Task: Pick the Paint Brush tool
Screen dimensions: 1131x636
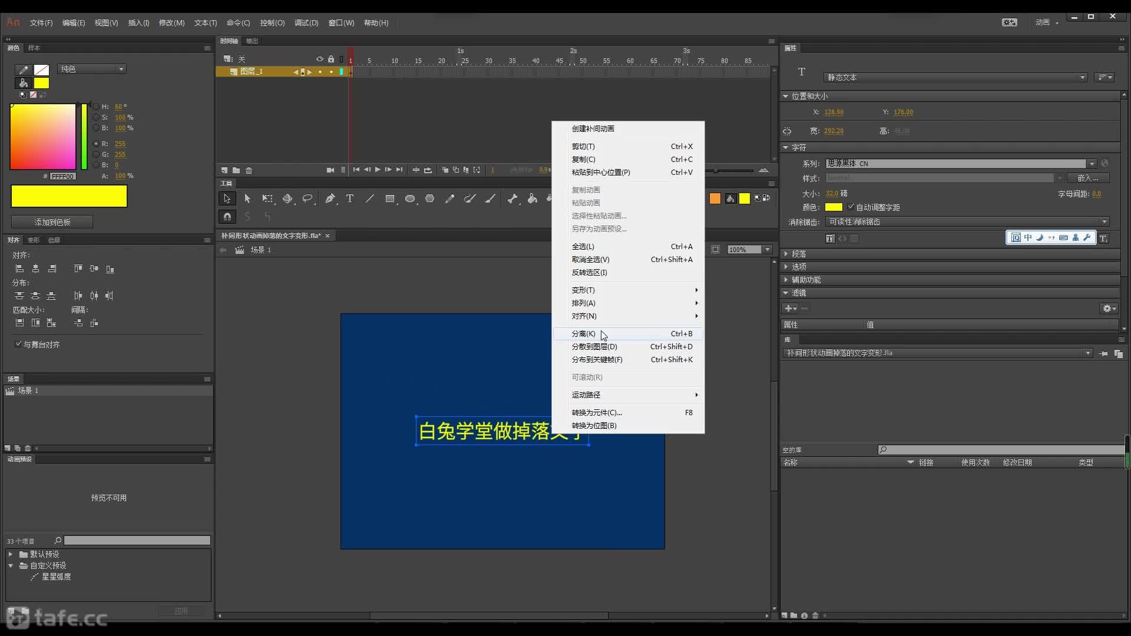Action: pyautogui.click(x=490, y=199)
